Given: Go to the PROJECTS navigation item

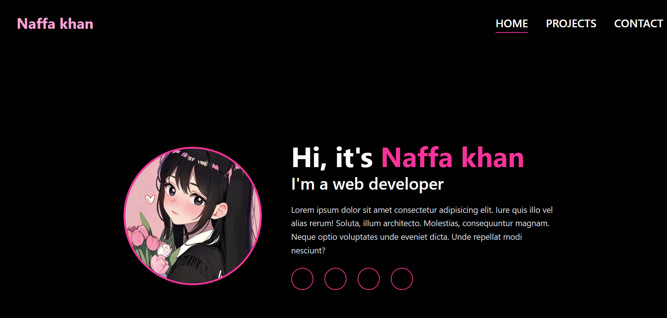Looking at the screenshot, I should [571, 24].
